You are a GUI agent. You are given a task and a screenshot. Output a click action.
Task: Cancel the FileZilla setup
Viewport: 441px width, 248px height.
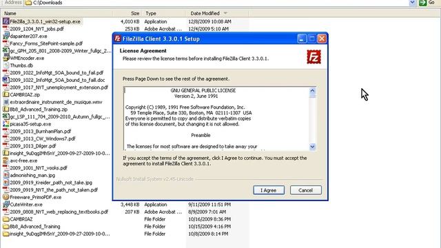tap(306, 190)
